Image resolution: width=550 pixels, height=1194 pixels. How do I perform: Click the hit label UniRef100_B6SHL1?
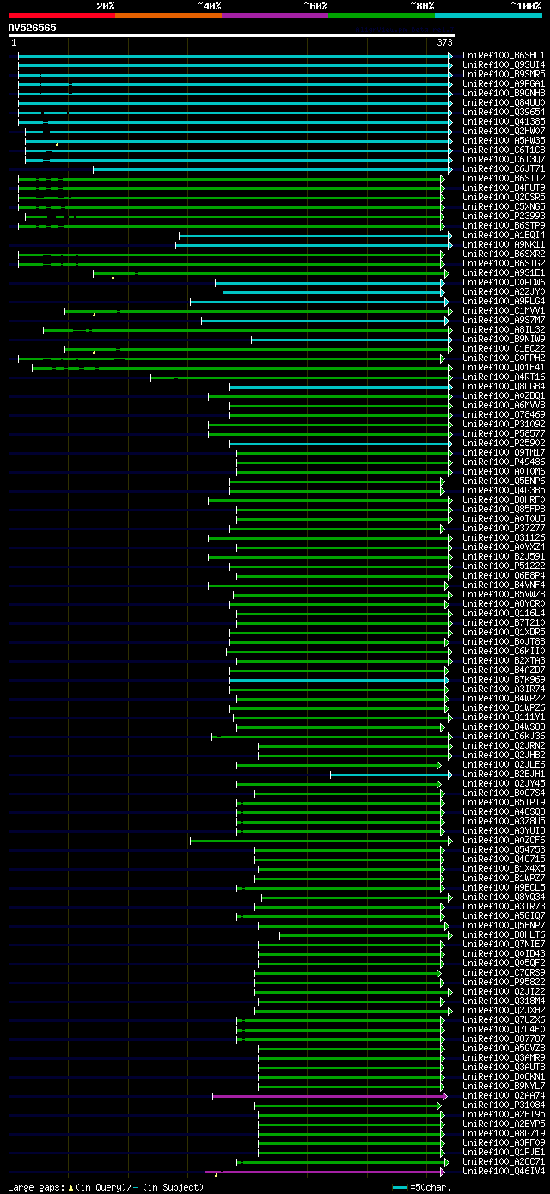click(x=504, y=56)
